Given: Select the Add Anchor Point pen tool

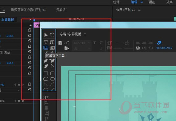Looking at the screenshot, I should pos(46,66).
